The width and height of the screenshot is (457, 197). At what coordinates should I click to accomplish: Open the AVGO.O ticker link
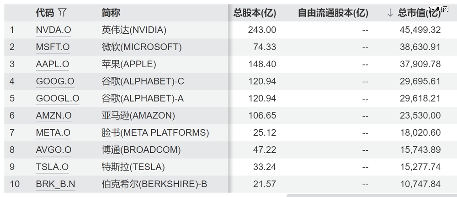53,150
